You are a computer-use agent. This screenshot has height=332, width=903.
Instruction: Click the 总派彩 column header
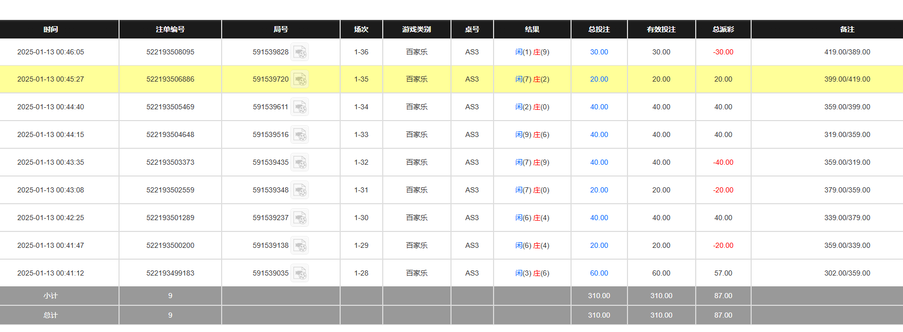pyautogui.click(x=723, y=30)
